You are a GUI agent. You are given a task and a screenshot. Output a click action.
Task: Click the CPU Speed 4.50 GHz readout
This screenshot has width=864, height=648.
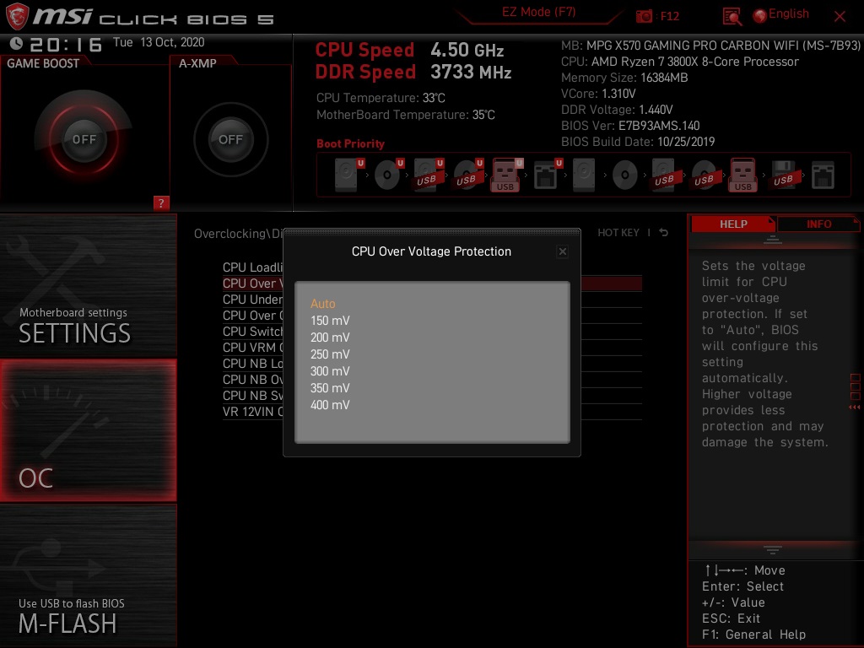tap(409, 50)
